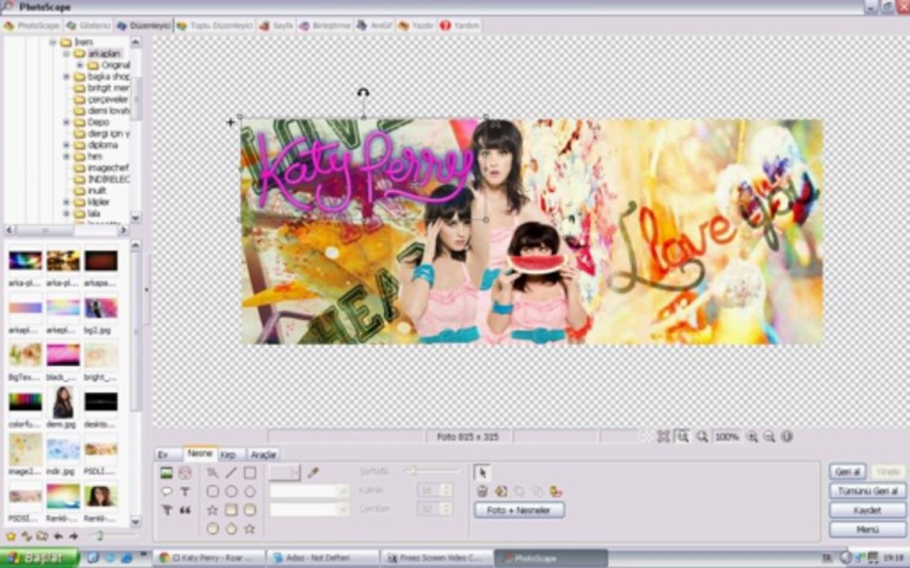Open the Gösterici tab at the top

88,25
